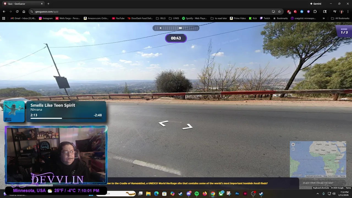Image resolution: width=352 pixels, height=198 pixels.
Task: Click the guess map to place a pin
Action: click(318, 159)
